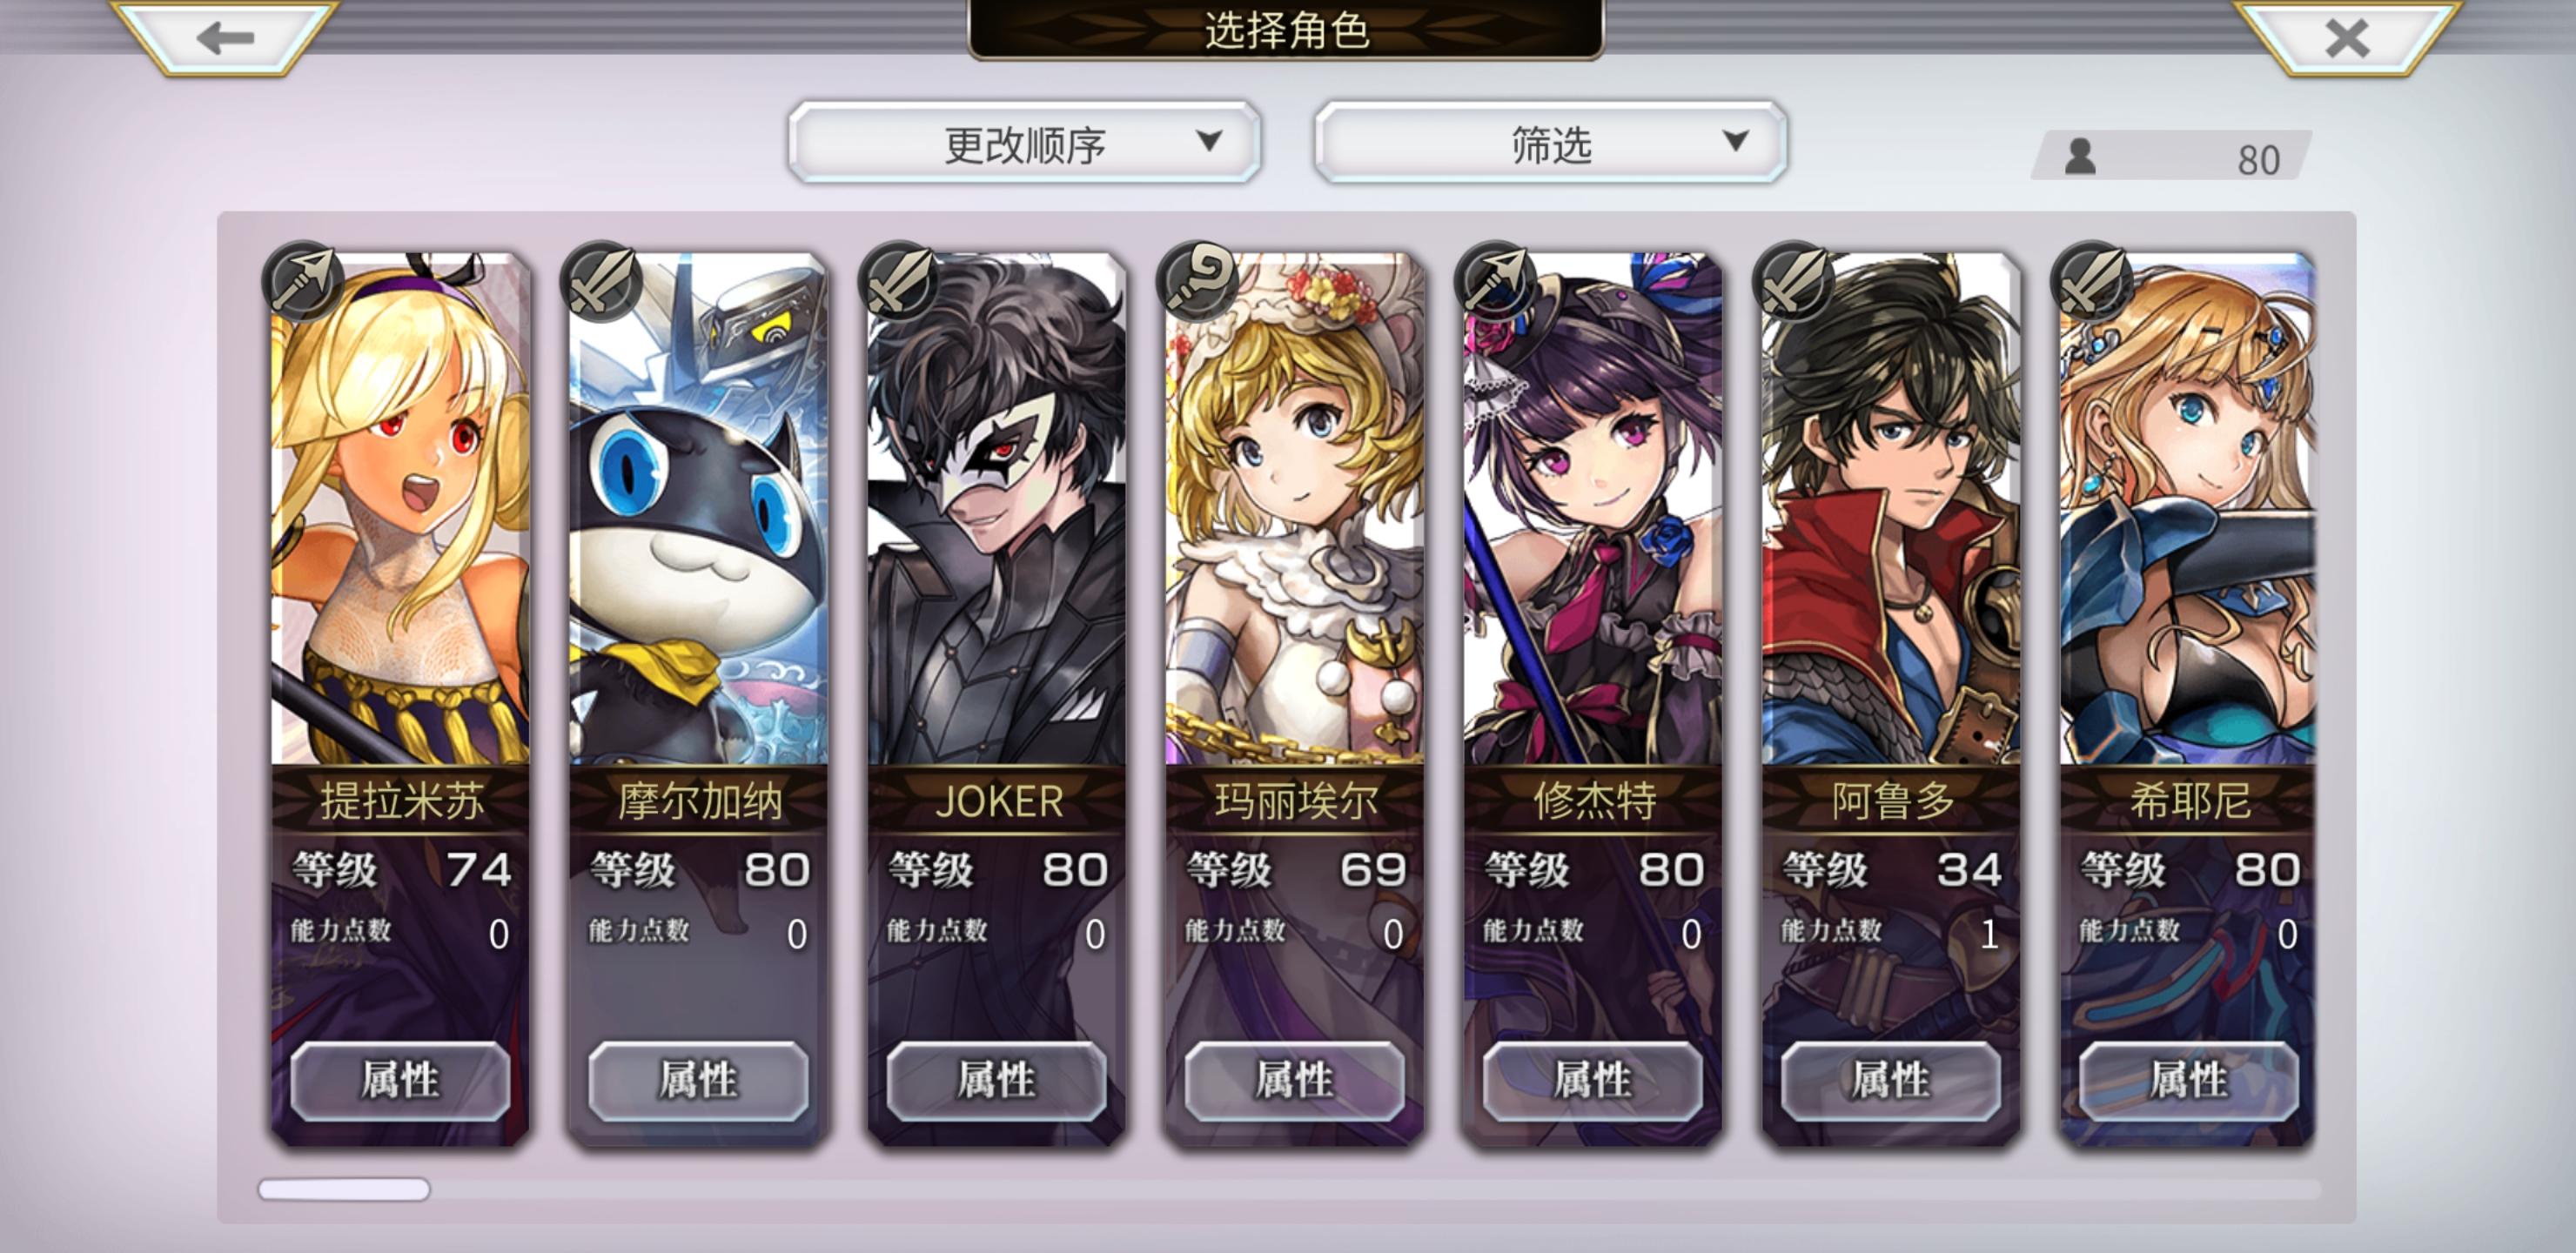Click the sword weapon icon on 摩尔加纳 card
This screenshot has width=2576, height=1253.
[601, 281]
